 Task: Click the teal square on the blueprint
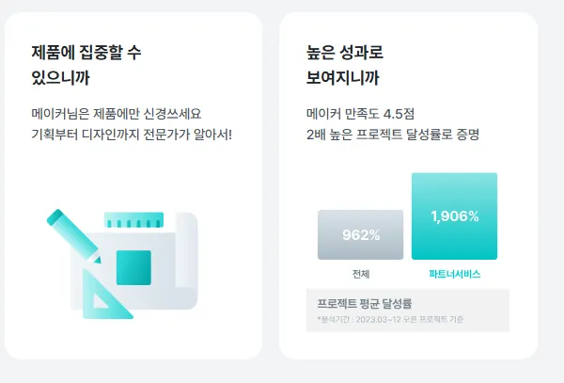coord(133,267)
